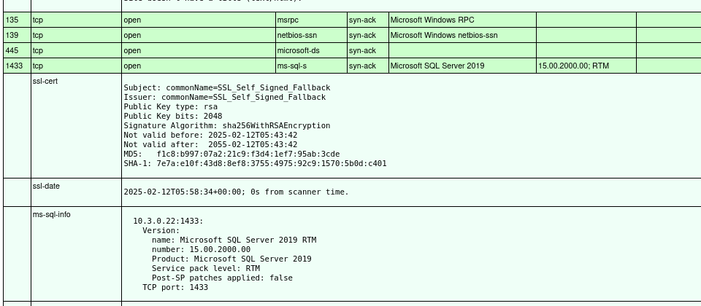This screenshot has height=306, width=701.
Task: Select the microsoft-ds service cell
Action: 298,50
